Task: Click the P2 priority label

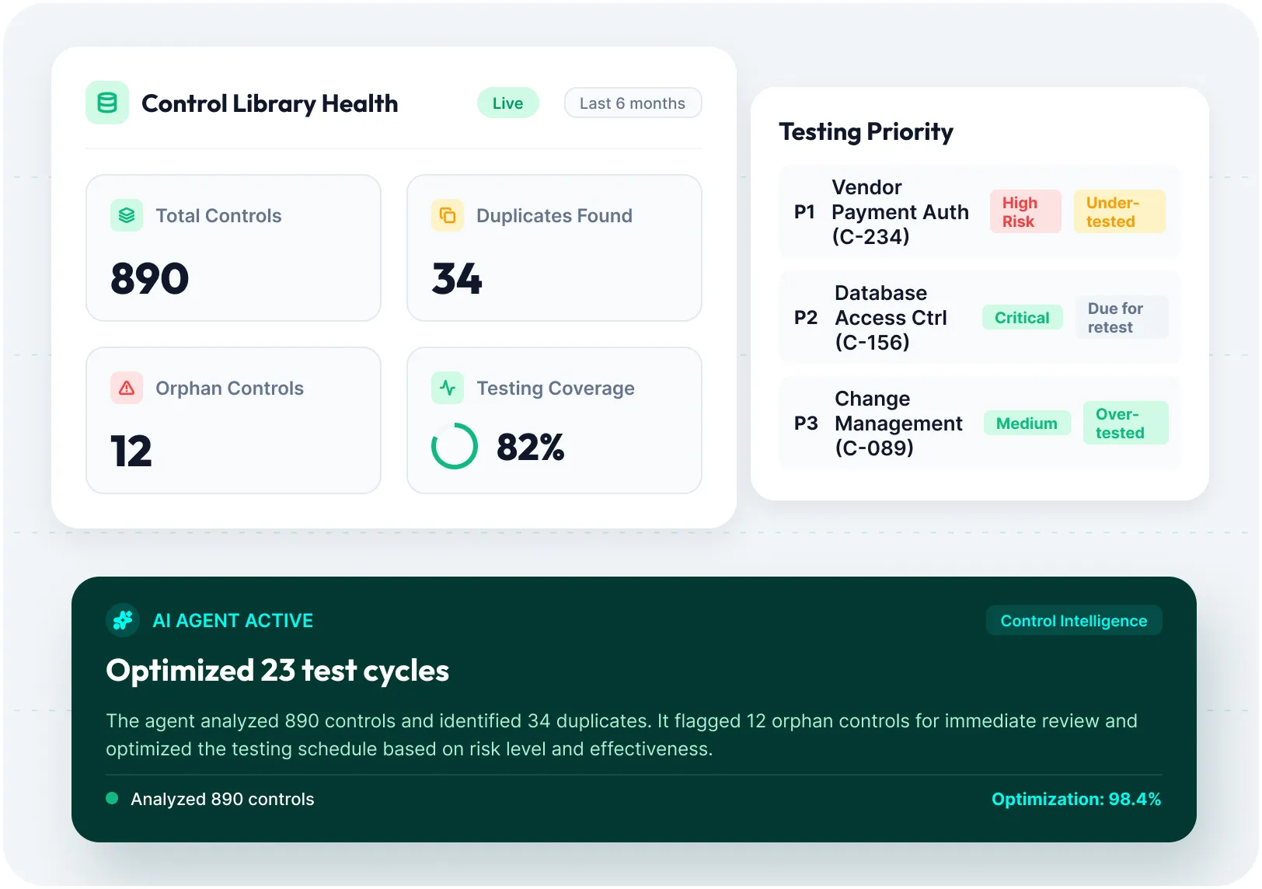Action: pos(806,317)
